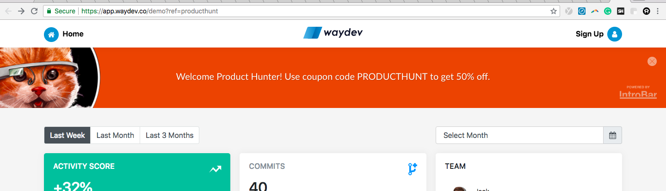The image size is (666, 191).
Task: Click the Grammarly extension icon
Action: [608, 11]
